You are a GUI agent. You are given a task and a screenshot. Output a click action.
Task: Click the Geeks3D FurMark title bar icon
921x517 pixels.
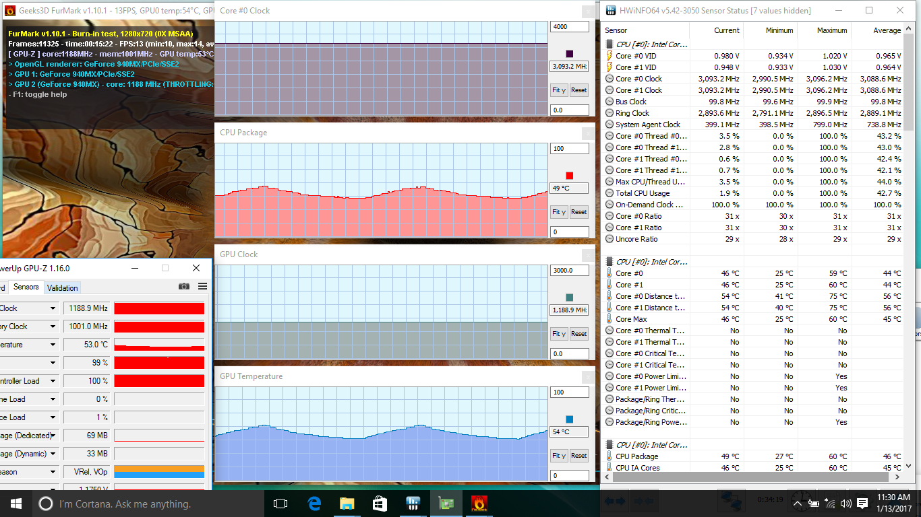10,10
